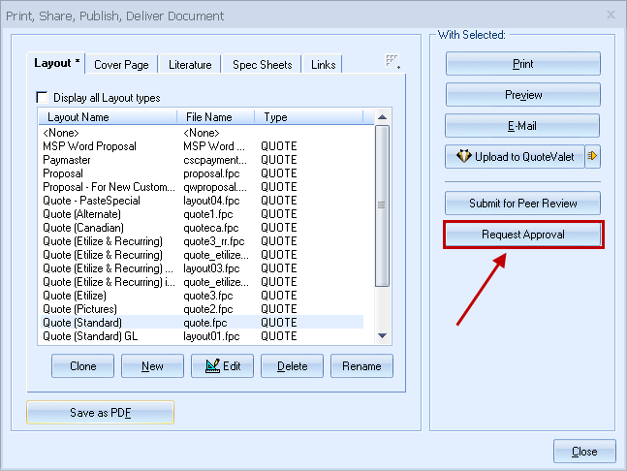Click the Upload to QuoteValet button

[x=515, y=157]
